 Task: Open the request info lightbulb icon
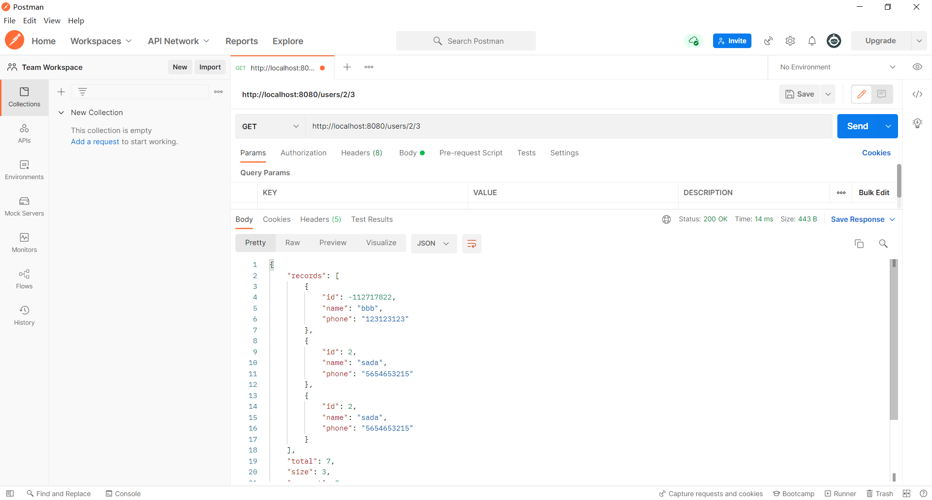(x=917, y=123)
